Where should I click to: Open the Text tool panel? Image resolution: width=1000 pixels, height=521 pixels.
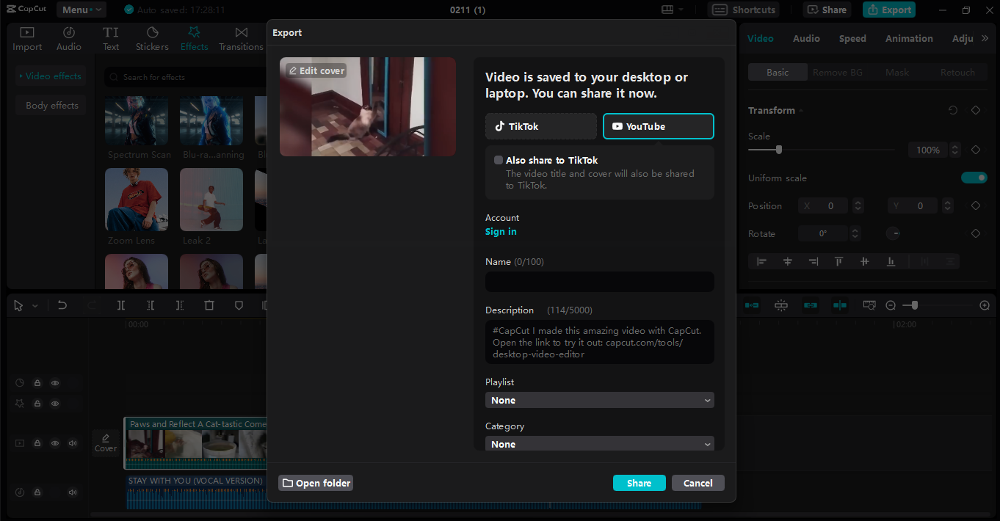pos(111,38)
